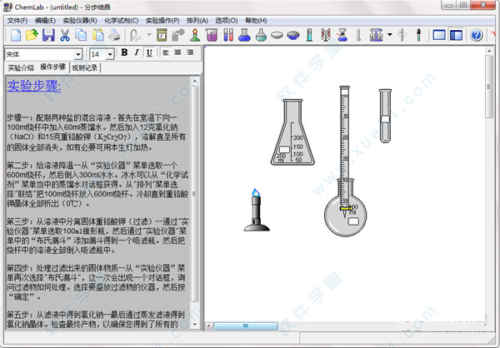The width and height of the screenshot is (500, 348).
Task: Open the 帮助(H) menu
Action: click(x=256, y=21)
